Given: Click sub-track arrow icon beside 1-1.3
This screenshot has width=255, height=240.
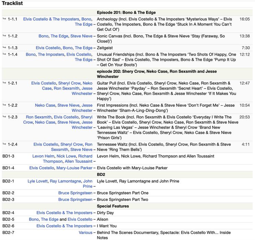Looking at the screenshot, I should [x=4, y=47].
